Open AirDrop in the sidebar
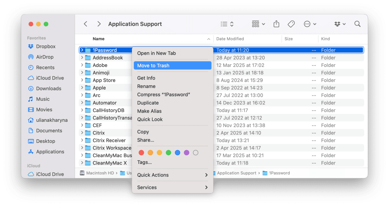The image size is (389, 206). 44,57
